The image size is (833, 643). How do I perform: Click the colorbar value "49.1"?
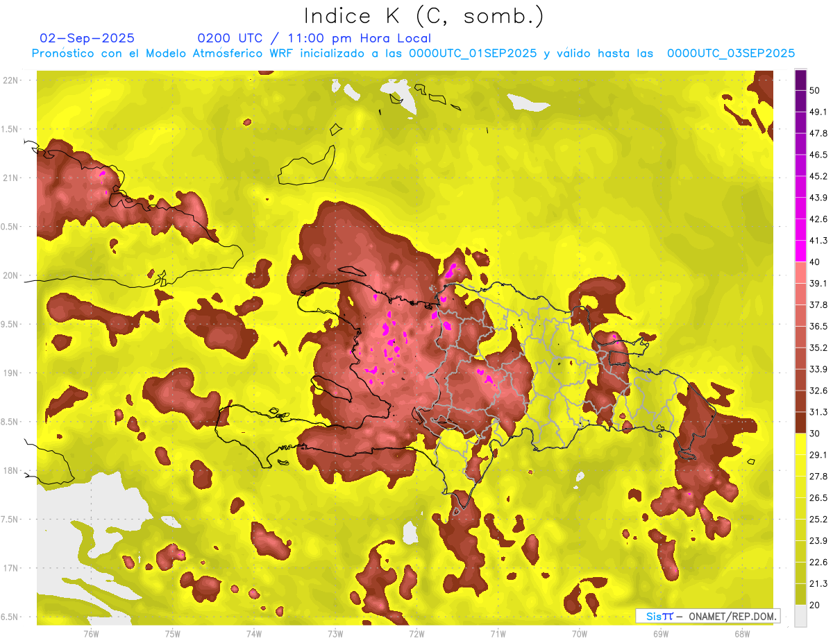pyautogui.click(x=818, y=112)
